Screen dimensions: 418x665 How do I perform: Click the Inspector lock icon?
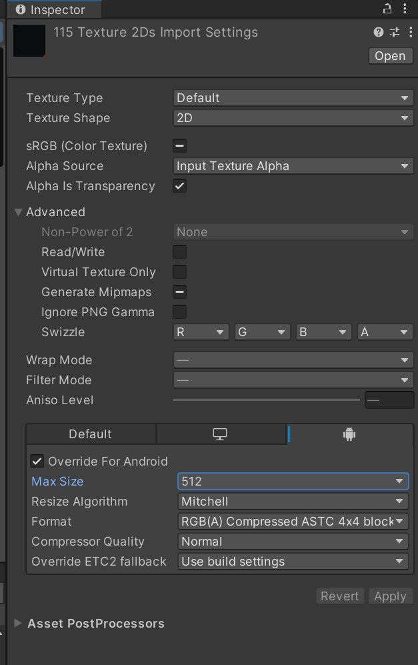click(x=387, y=9)
